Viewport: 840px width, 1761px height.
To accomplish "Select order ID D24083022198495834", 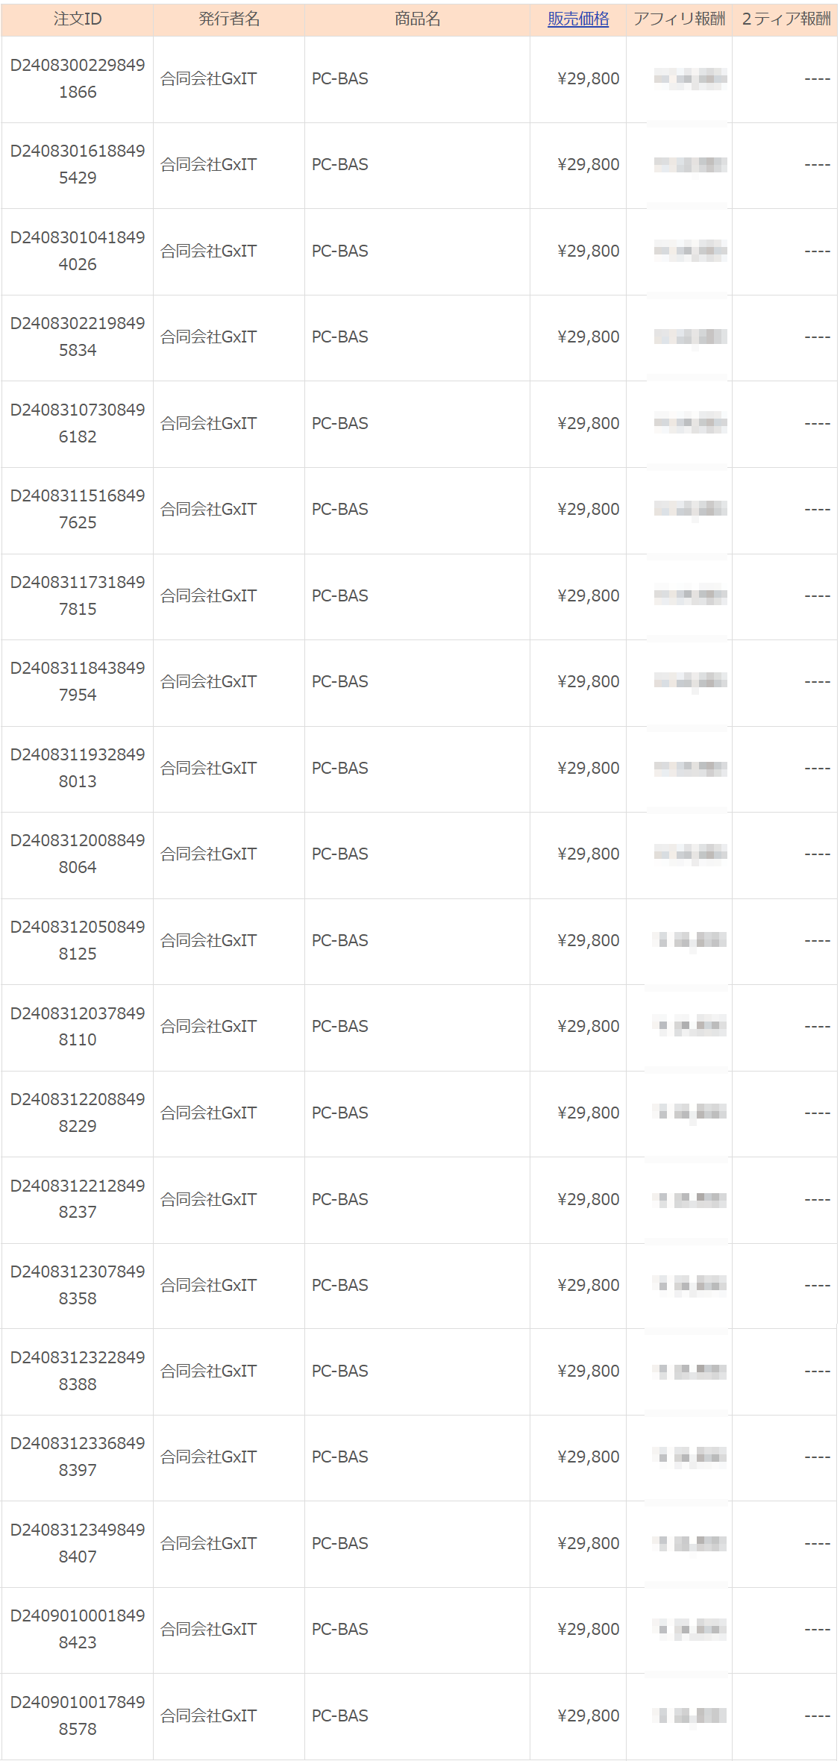I will [x=78, y=337].
